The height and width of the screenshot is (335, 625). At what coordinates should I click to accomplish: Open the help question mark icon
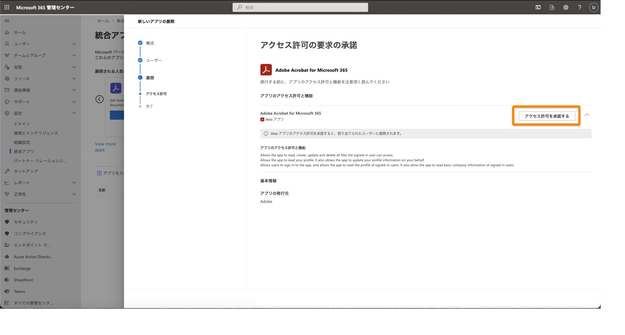click(579, 7)
